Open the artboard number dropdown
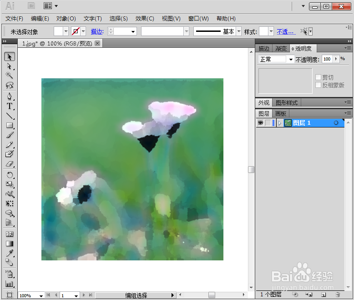The height and width of the screenshot is (300, 354). pyautogui.click(x=76, y=296)
